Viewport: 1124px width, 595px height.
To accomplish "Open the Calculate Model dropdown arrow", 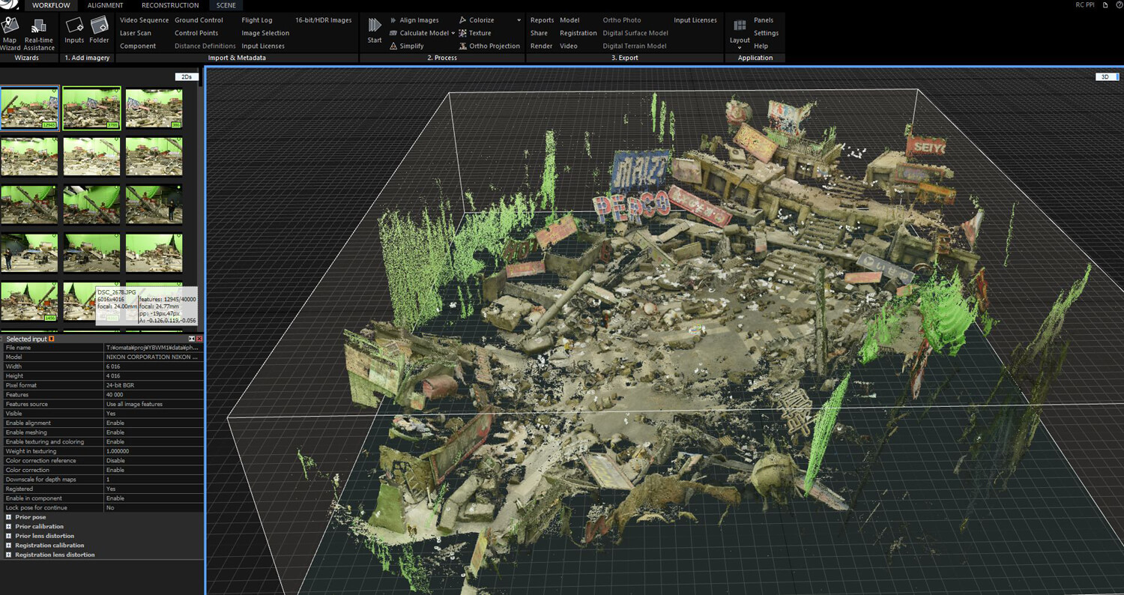I will click(x=453, y=33).
